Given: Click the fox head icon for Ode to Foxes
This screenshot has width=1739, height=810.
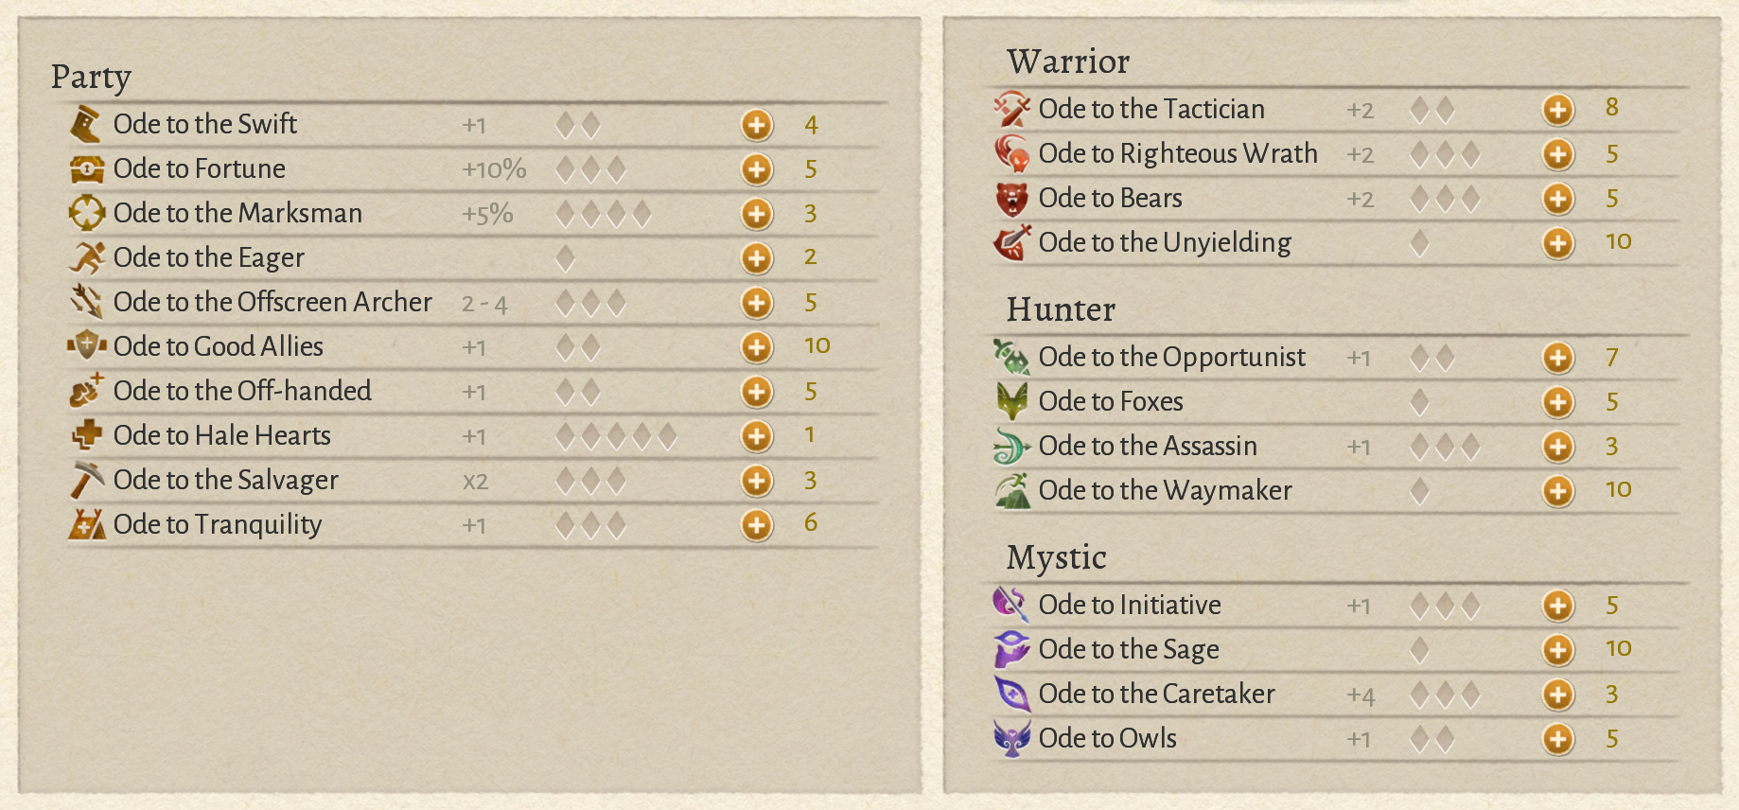Looking at the screenshot, I should (x=1011, y=402).
